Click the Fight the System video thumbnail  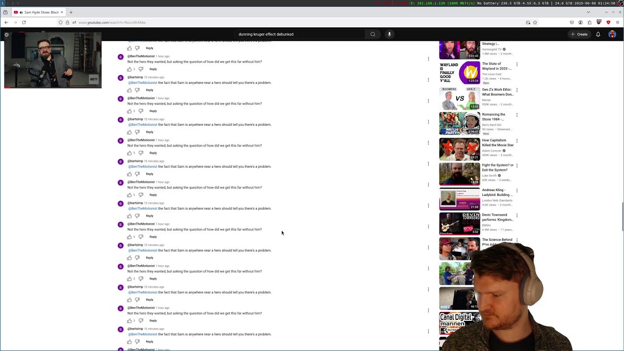459,174
